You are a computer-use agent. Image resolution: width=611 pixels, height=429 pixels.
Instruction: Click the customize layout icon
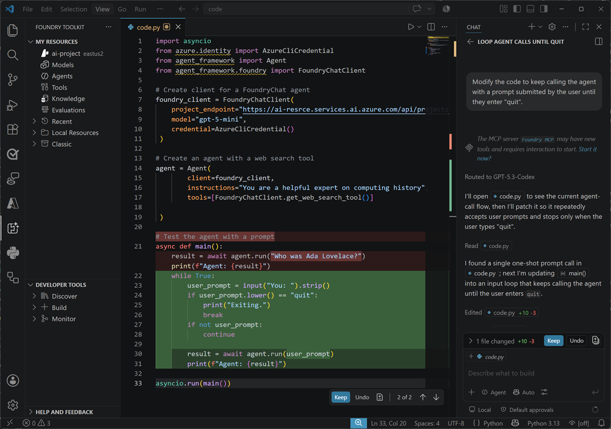(504, 9)
